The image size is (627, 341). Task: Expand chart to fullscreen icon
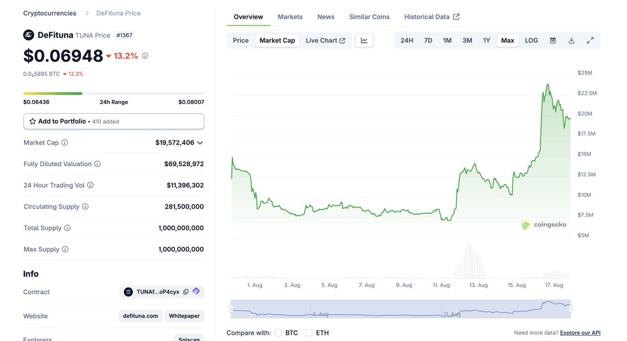click(x=590, y=40)
